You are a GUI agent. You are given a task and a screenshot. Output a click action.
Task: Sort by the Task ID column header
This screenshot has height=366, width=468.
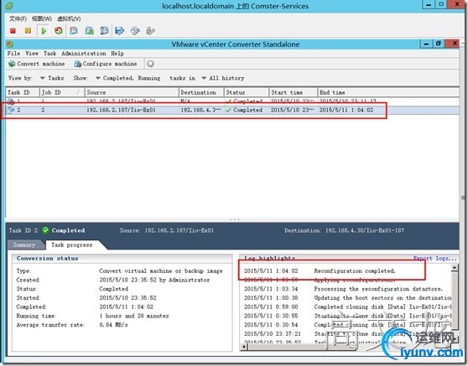(23, 92)
